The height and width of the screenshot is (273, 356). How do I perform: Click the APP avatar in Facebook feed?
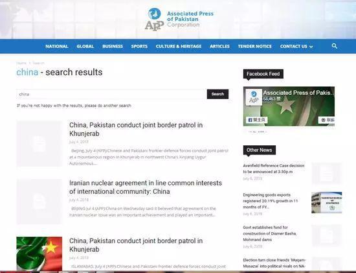pos(254,97)
